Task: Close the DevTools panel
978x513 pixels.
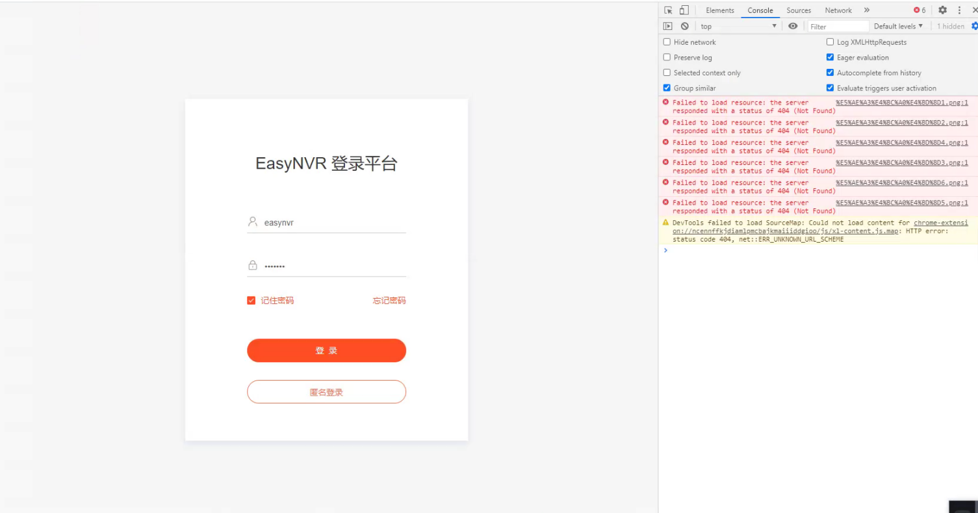Action: (975, 10)
